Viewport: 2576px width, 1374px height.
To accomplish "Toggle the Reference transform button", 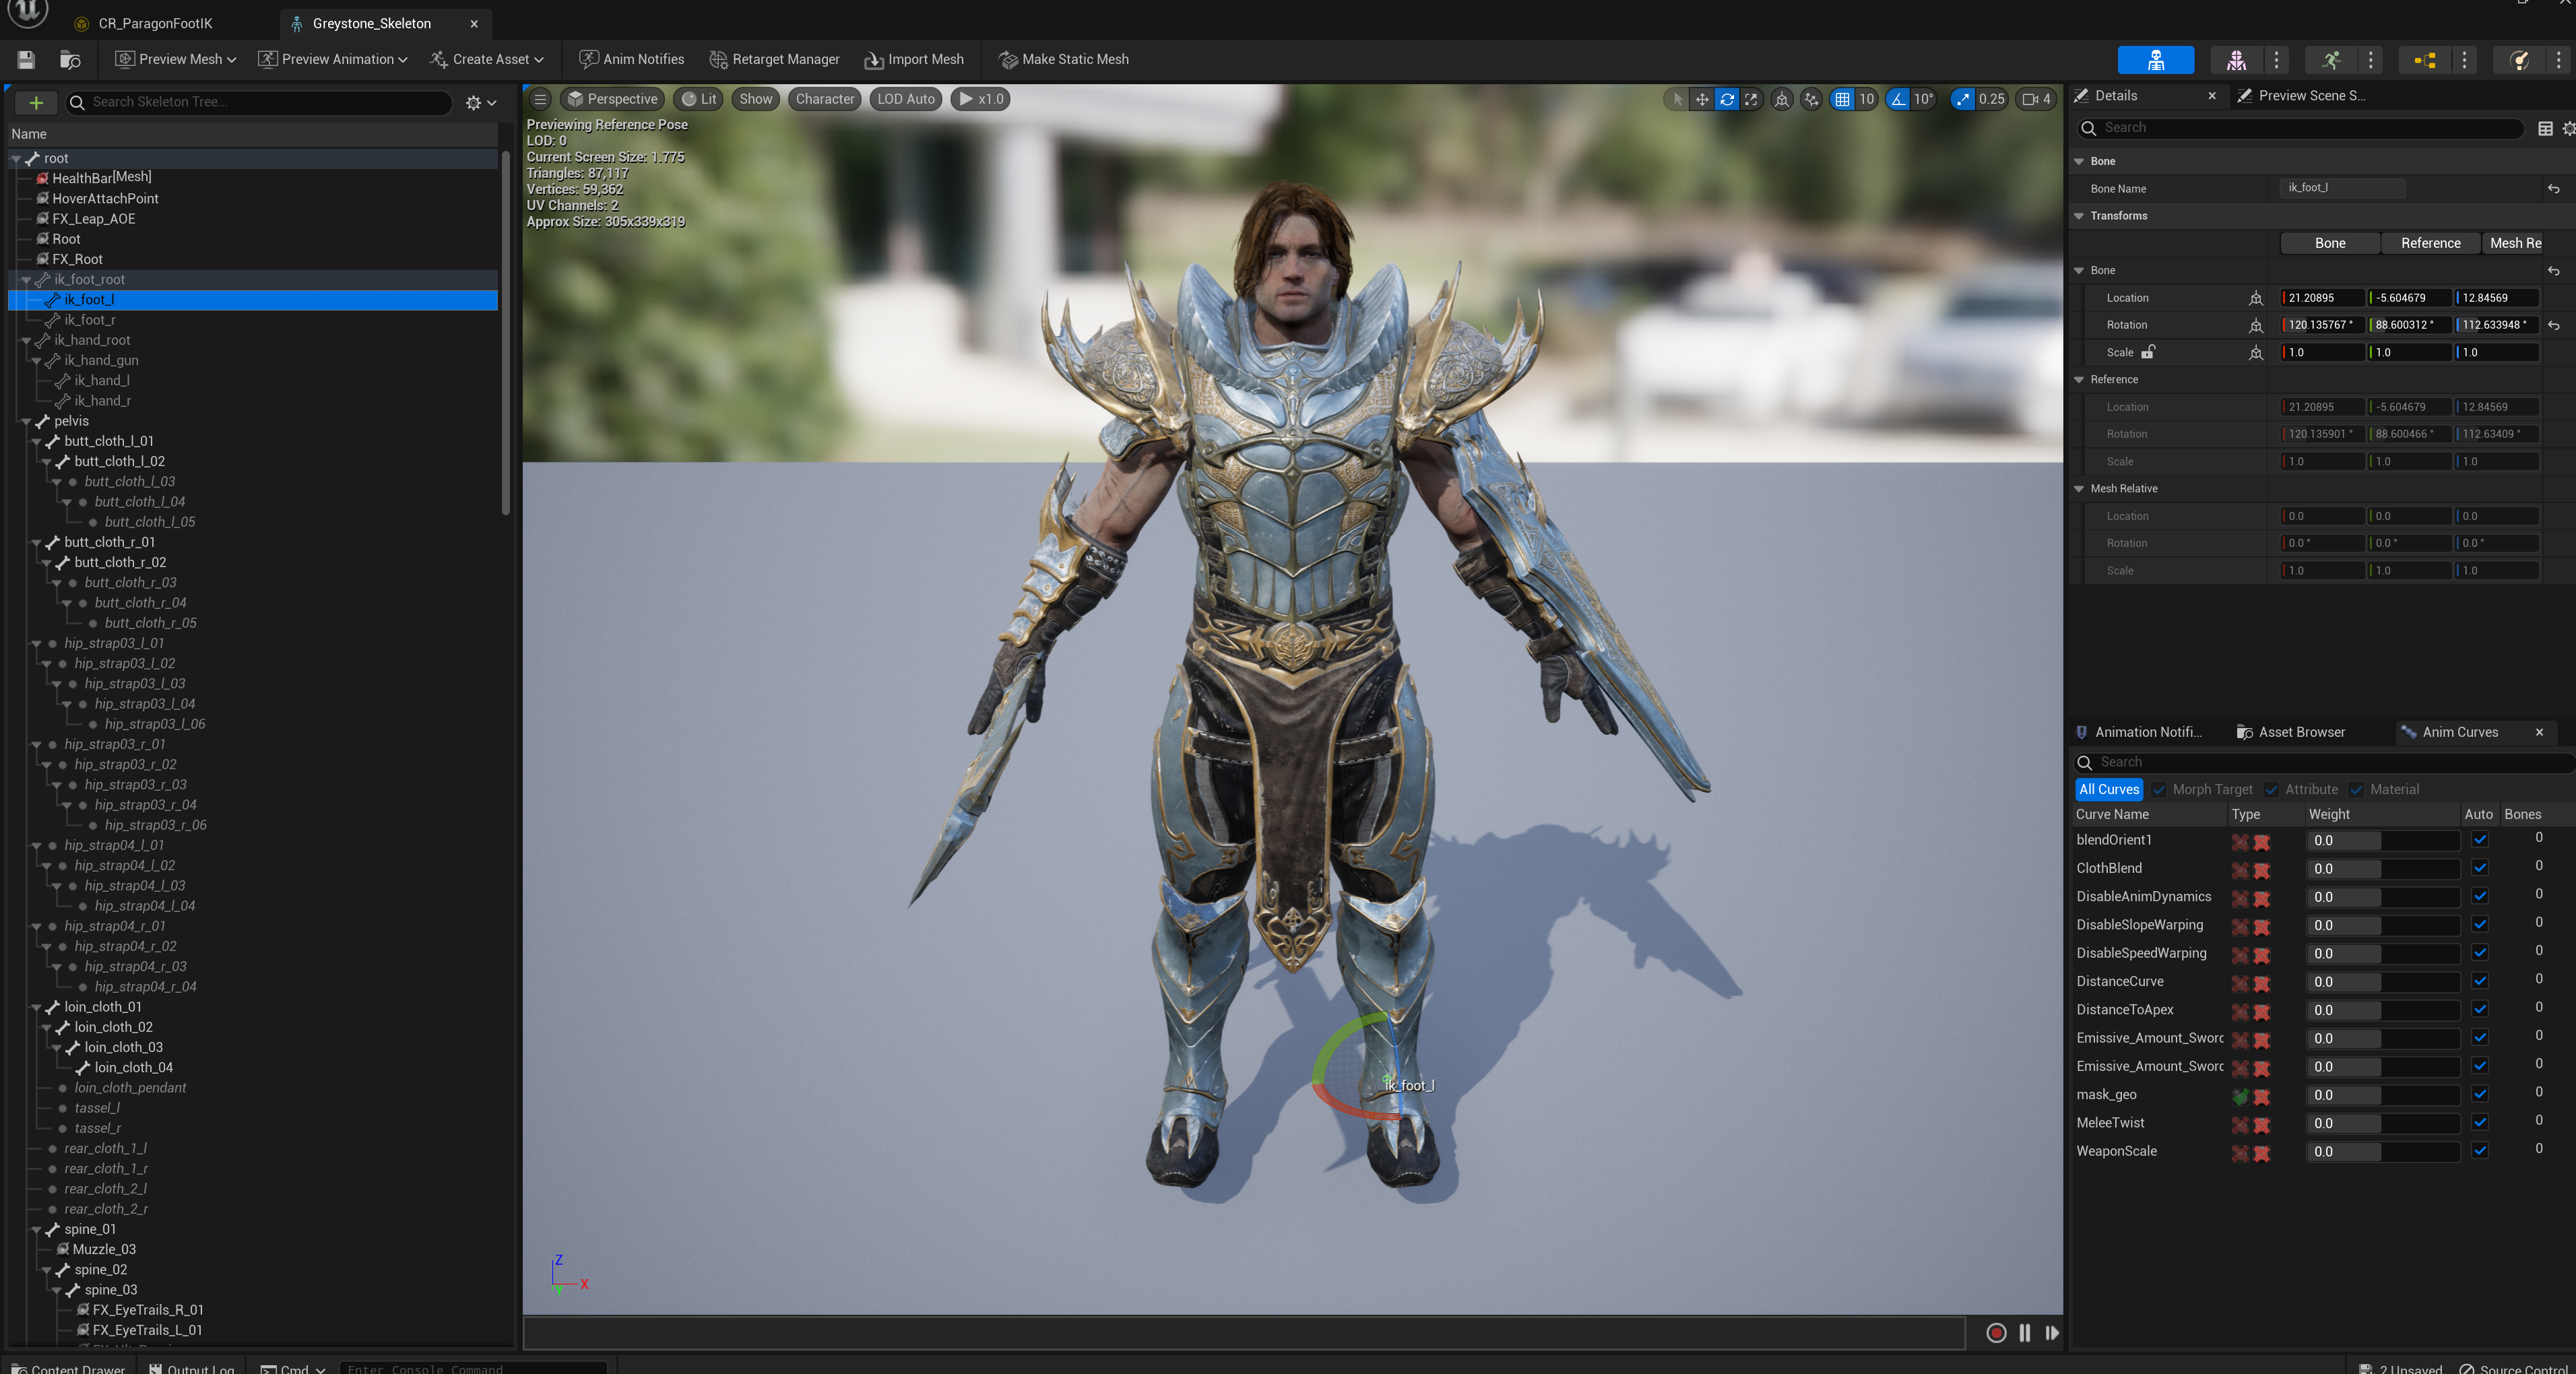I will point(2430,243).
